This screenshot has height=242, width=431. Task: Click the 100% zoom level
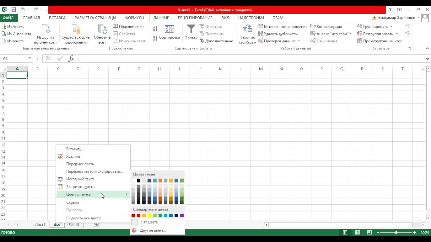[425, 232]
